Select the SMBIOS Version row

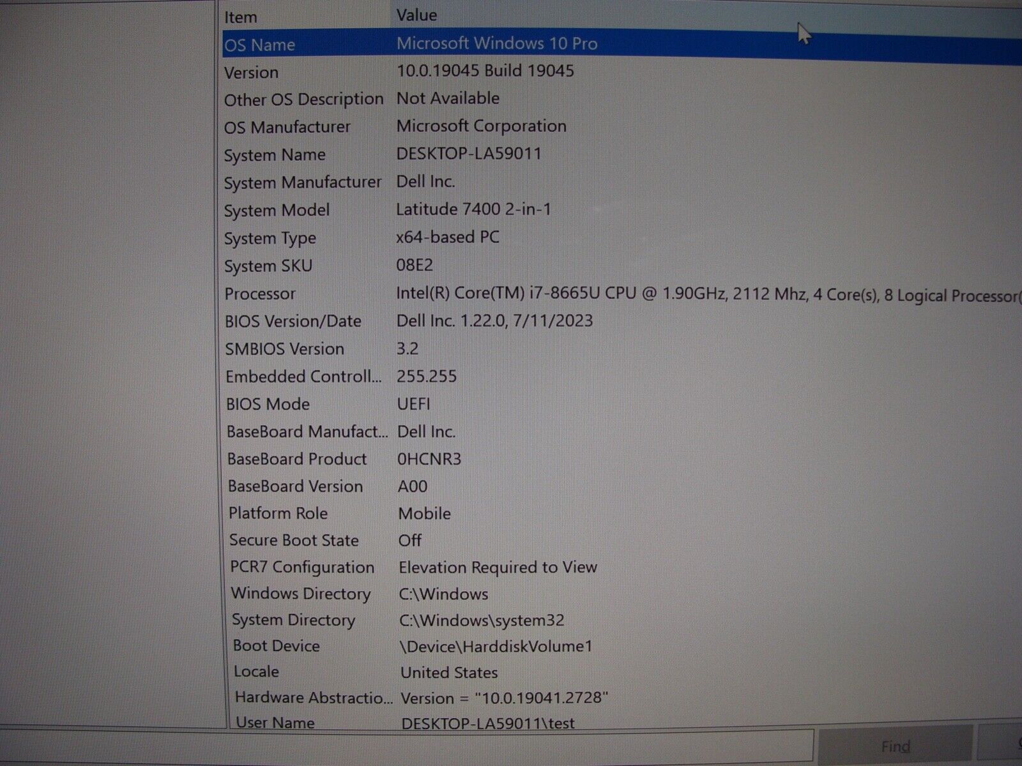point(285,349)
